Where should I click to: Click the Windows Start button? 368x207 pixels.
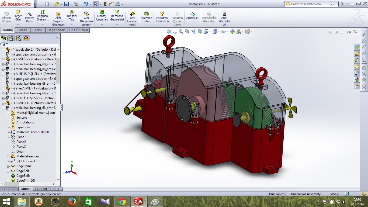pos(6,202)
